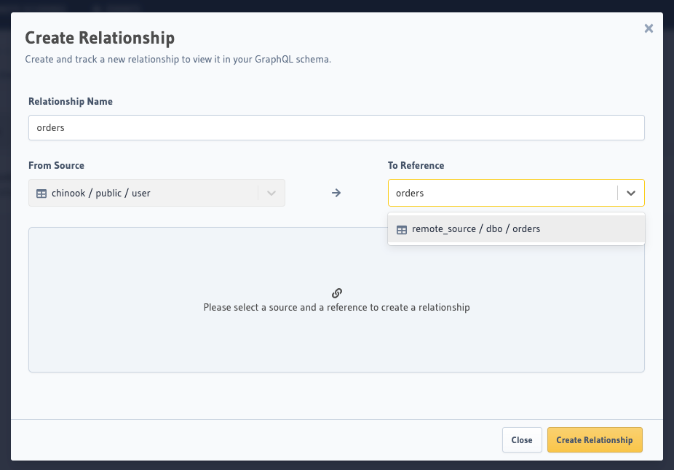Click the Create Relationship dialog title

pyautogui.click(x=100, y=36)
